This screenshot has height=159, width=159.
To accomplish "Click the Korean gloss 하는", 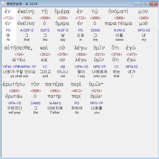I will (x=117, y=72).
